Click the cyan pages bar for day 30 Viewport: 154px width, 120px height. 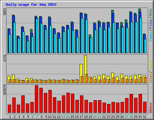pos(141,35)
